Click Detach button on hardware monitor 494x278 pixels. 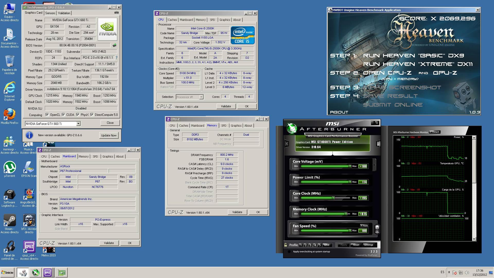(435, 132)
